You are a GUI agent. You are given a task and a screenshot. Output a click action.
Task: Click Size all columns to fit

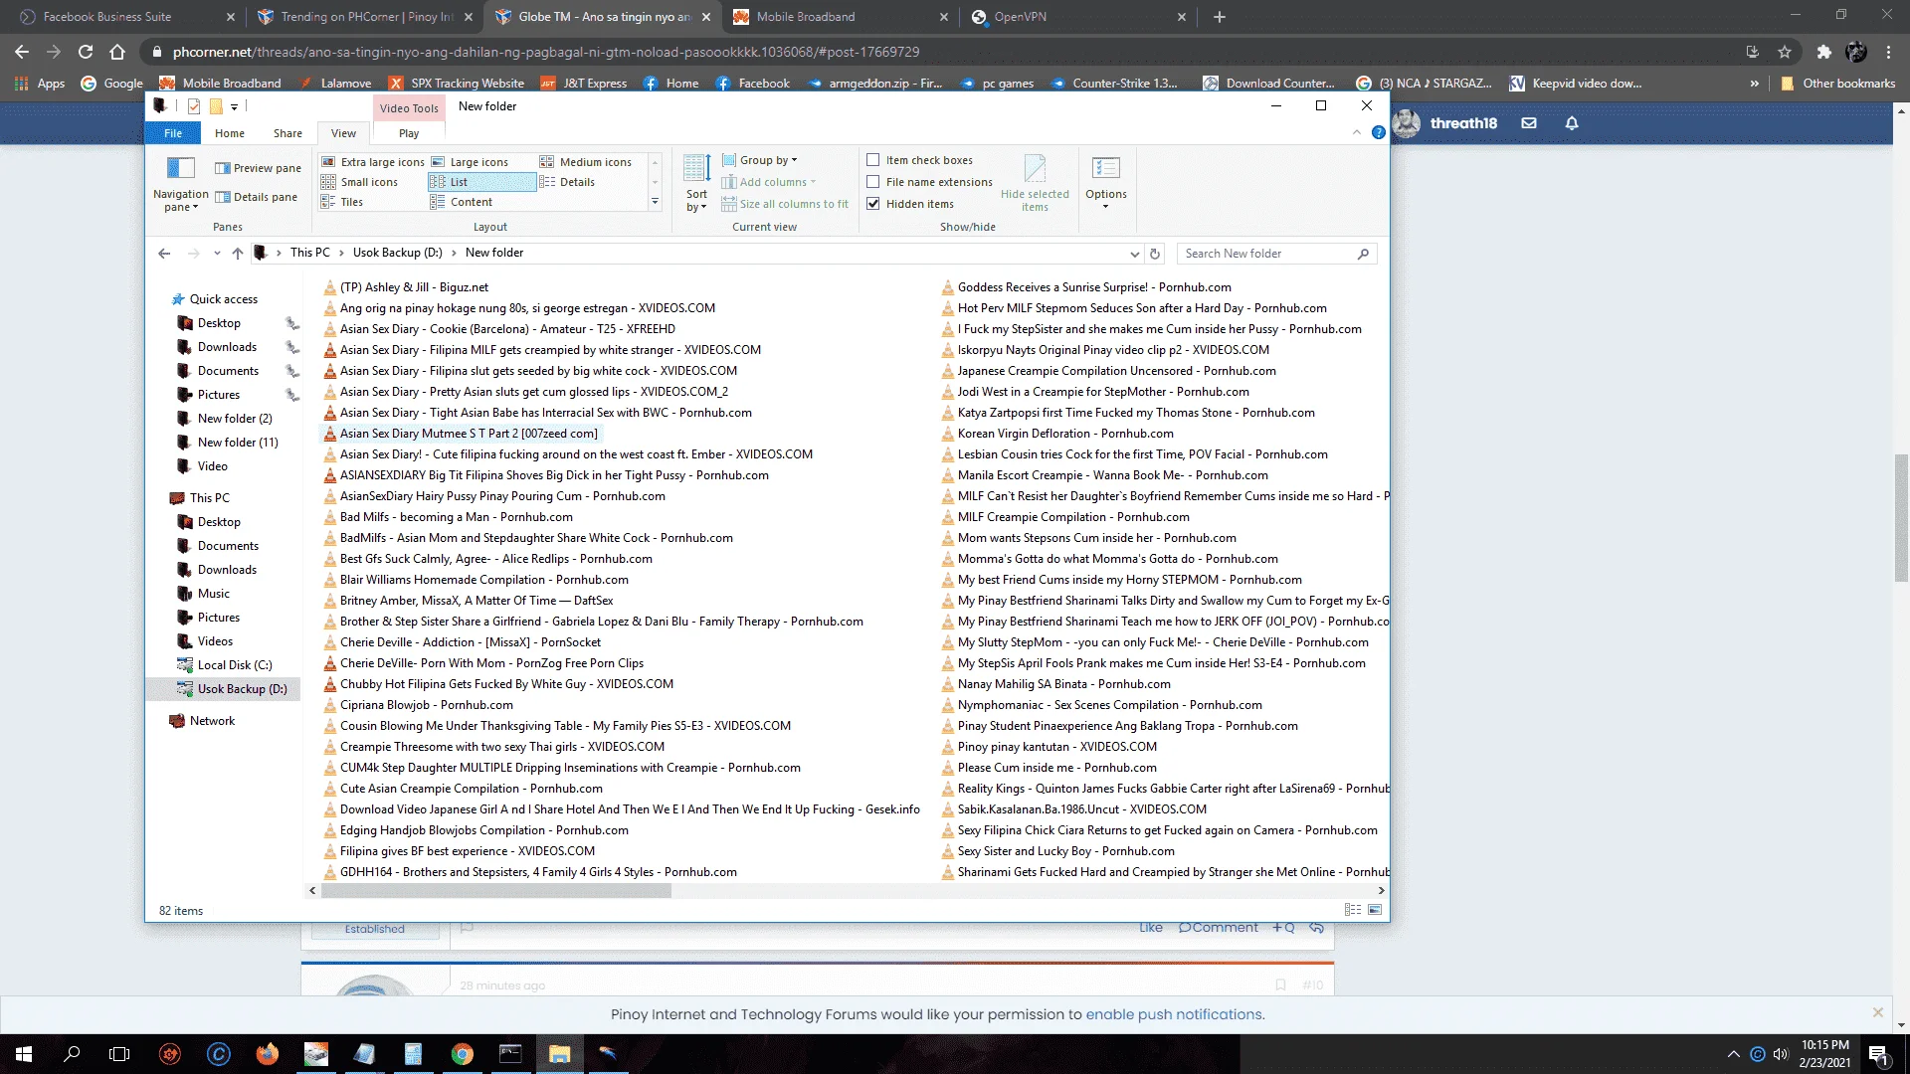tap(785, 204)
